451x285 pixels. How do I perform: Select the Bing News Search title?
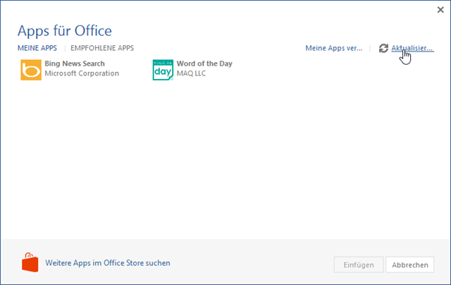75,63
